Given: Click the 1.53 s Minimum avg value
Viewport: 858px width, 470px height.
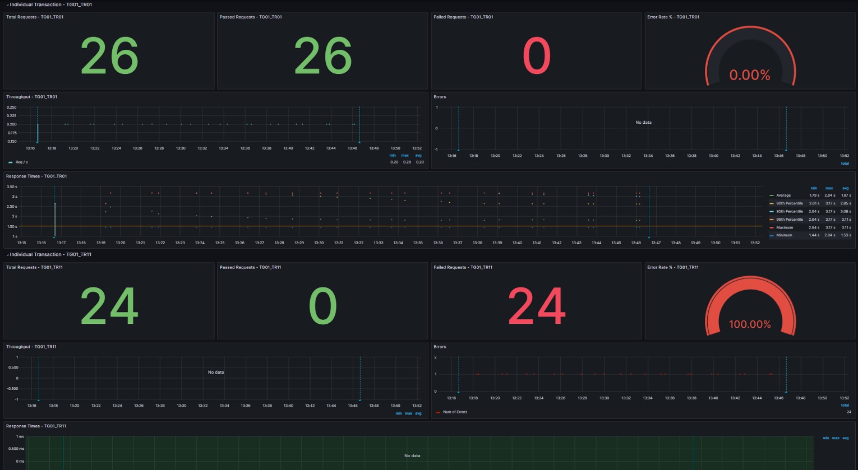Looking at the screenshot, I should click(x=846, y=235).
